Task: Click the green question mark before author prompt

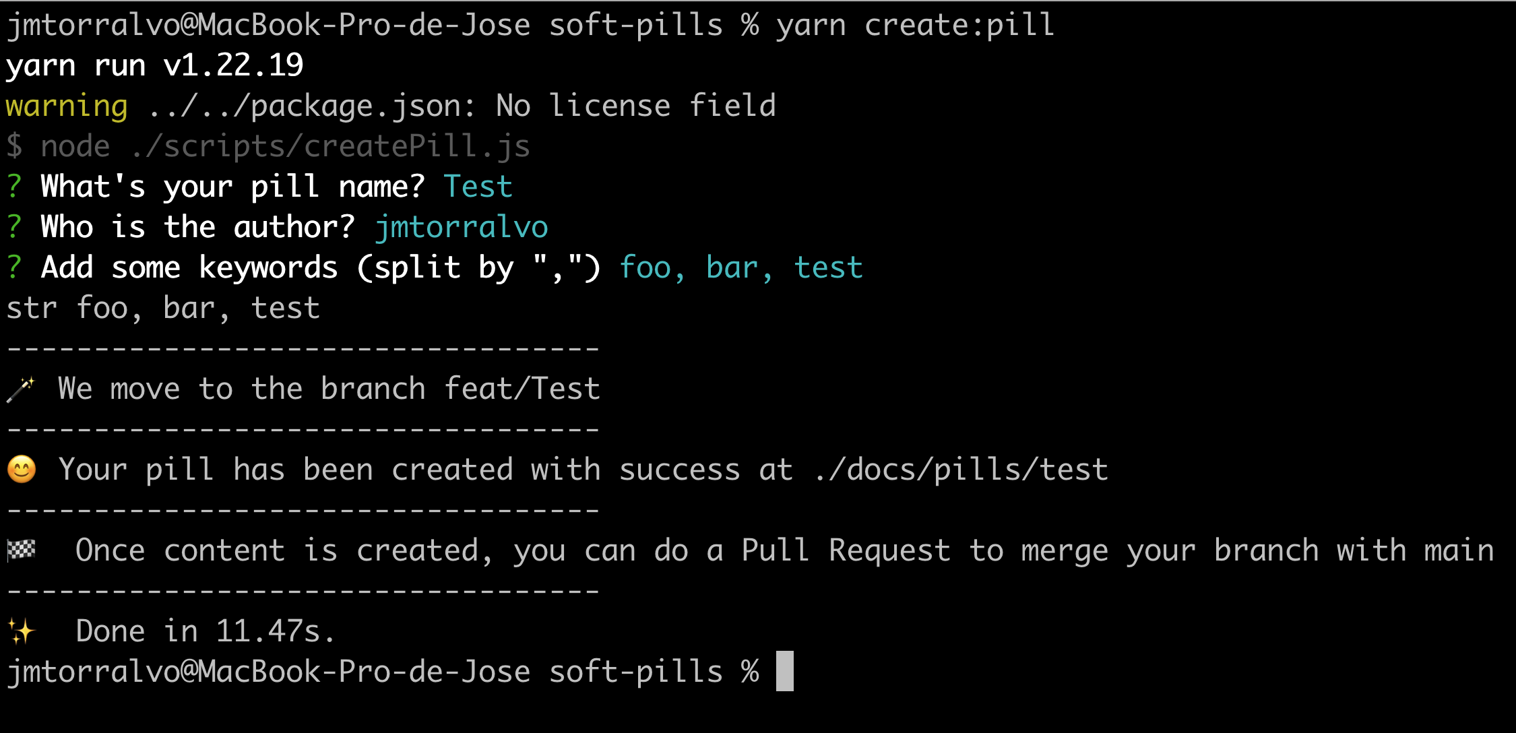Action: (13, 227)
